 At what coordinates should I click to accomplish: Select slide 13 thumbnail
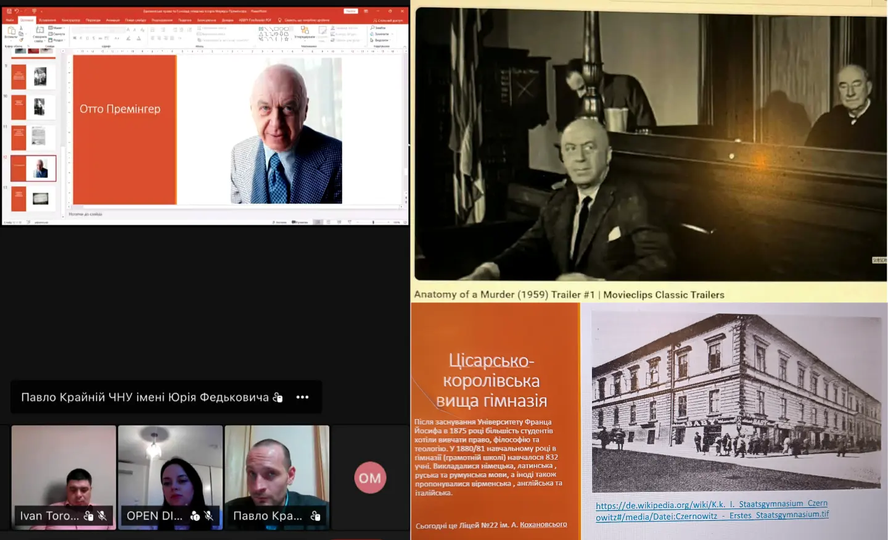tap(33, 199)
